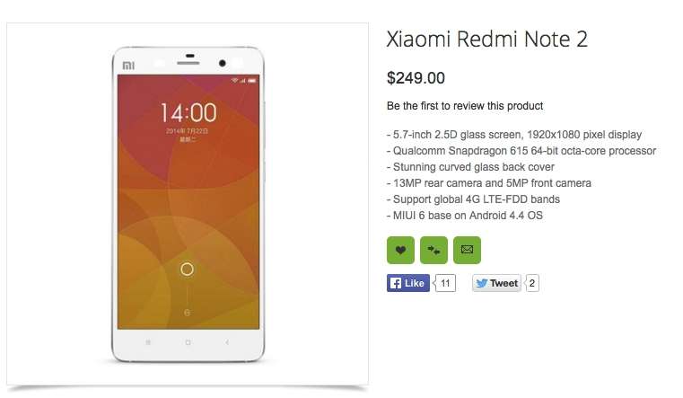Click the Xiaomi Redmi Note 2 title
Image resolution: width=683 pixels, height=398 pixels.
[x=487, y=40]
